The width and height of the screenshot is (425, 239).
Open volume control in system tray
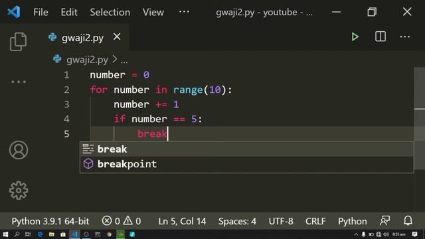pos(386,234)
